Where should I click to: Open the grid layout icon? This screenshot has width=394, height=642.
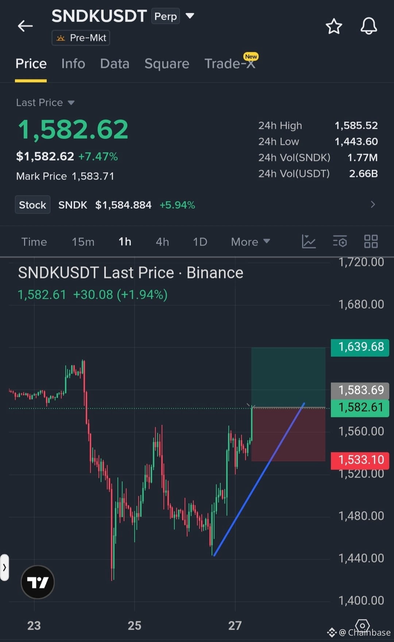click(x=371, y=241)
